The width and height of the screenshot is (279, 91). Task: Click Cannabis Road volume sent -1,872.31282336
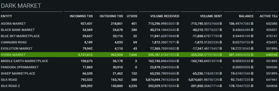pos(208,42)
